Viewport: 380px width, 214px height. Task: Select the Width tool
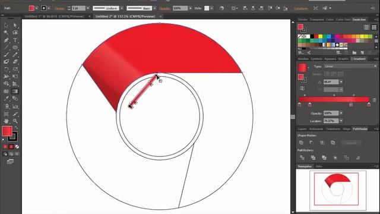point(7,77)
